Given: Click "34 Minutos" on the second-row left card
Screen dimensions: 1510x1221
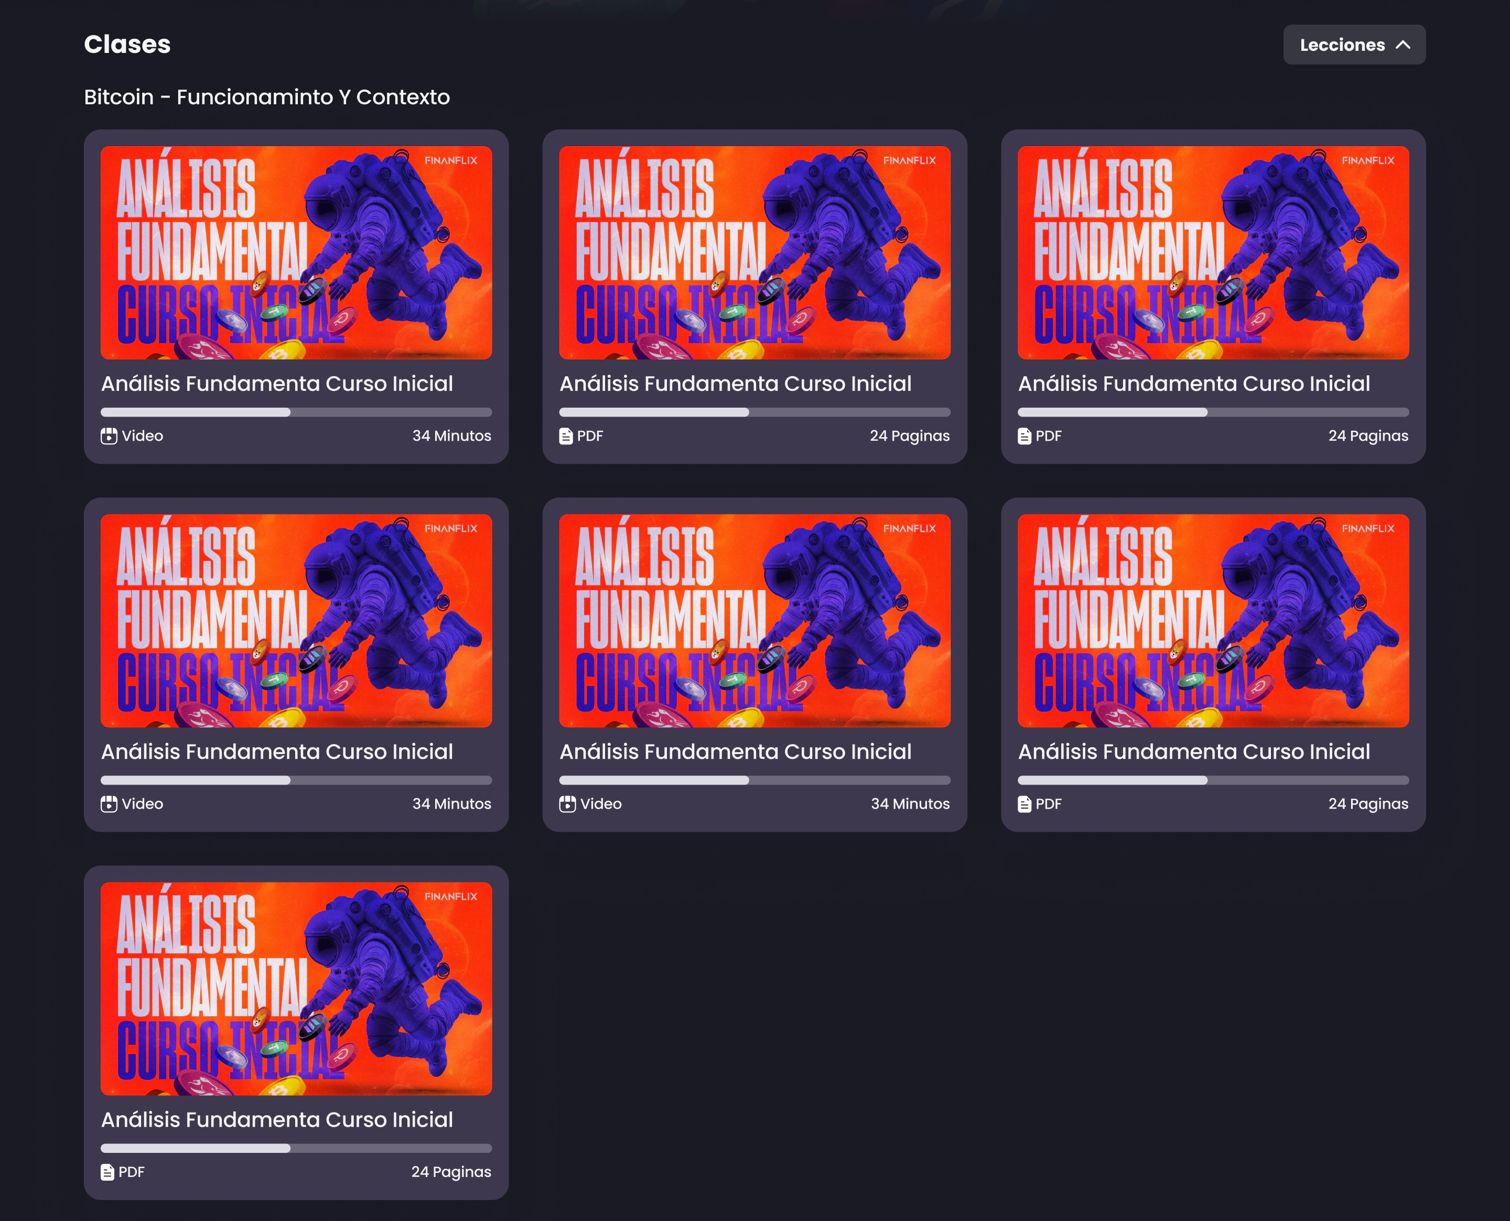Looking at the screenshot, I should [452, 804].
